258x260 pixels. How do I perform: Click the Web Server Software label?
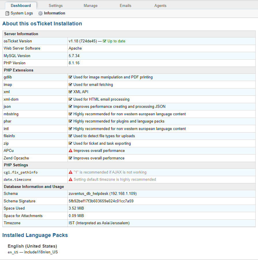click(x=22, y=48)
